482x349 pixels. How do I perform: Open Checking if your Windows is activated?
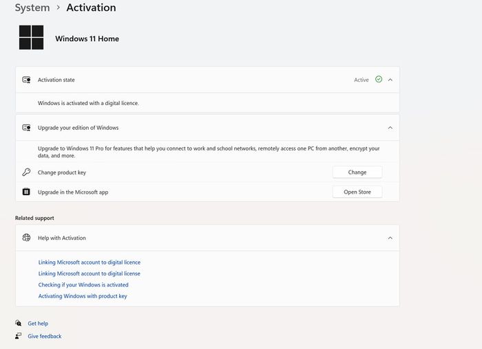tap(83, 285)
